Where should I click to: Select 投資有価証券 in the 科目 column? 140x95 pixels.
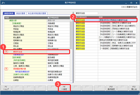coord(19,77)
